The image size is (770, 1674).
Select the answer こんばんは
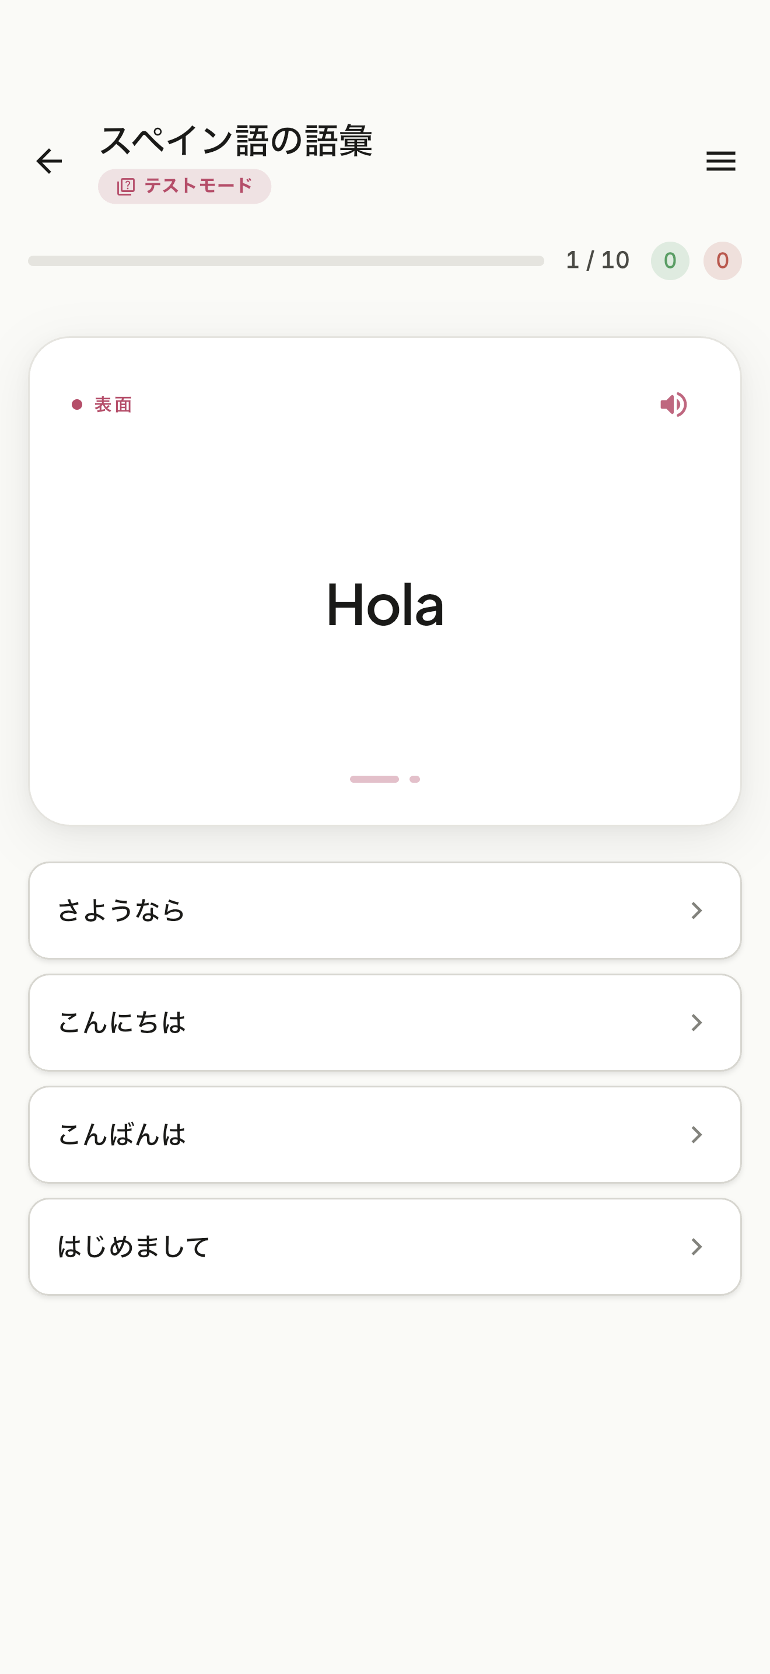point(385,1135)
